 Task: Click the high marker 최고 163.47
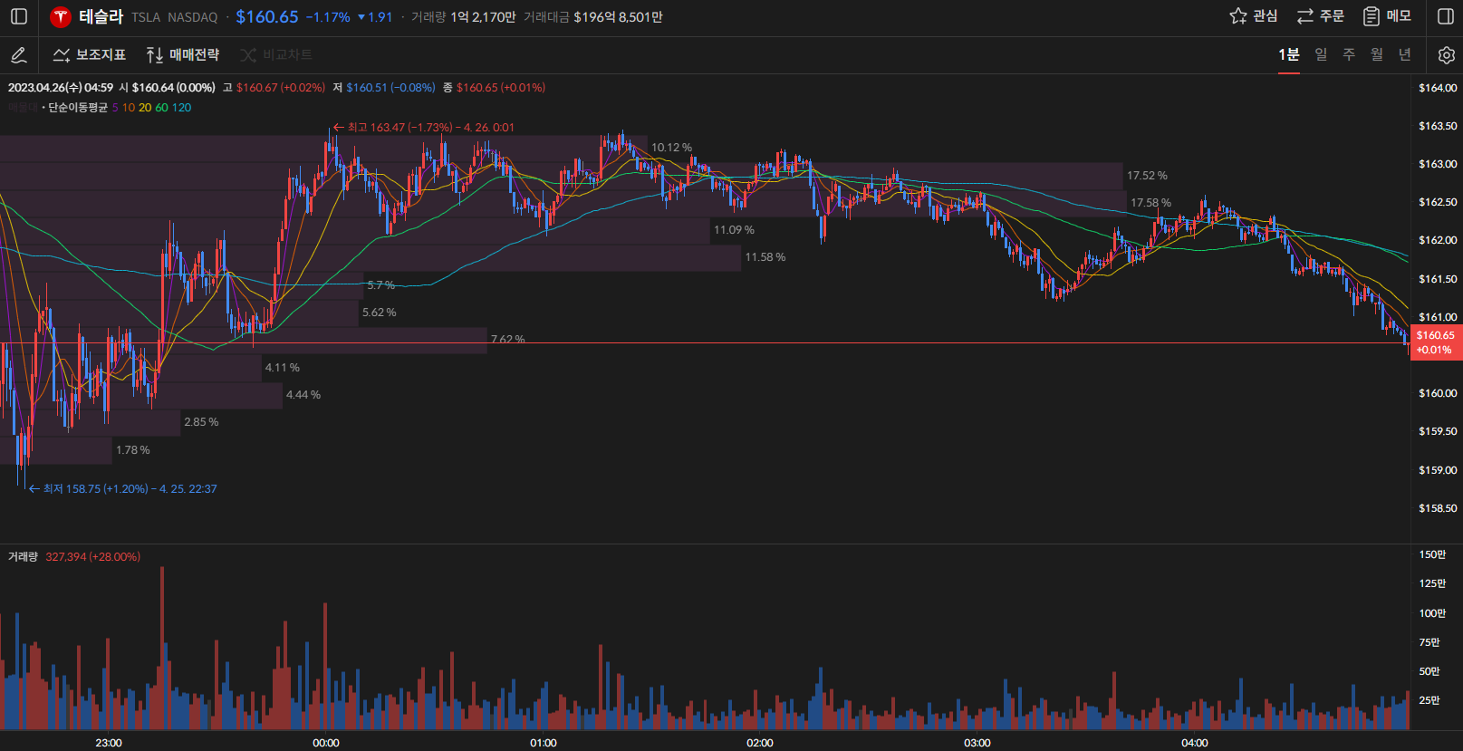click(x=423, y=128)
